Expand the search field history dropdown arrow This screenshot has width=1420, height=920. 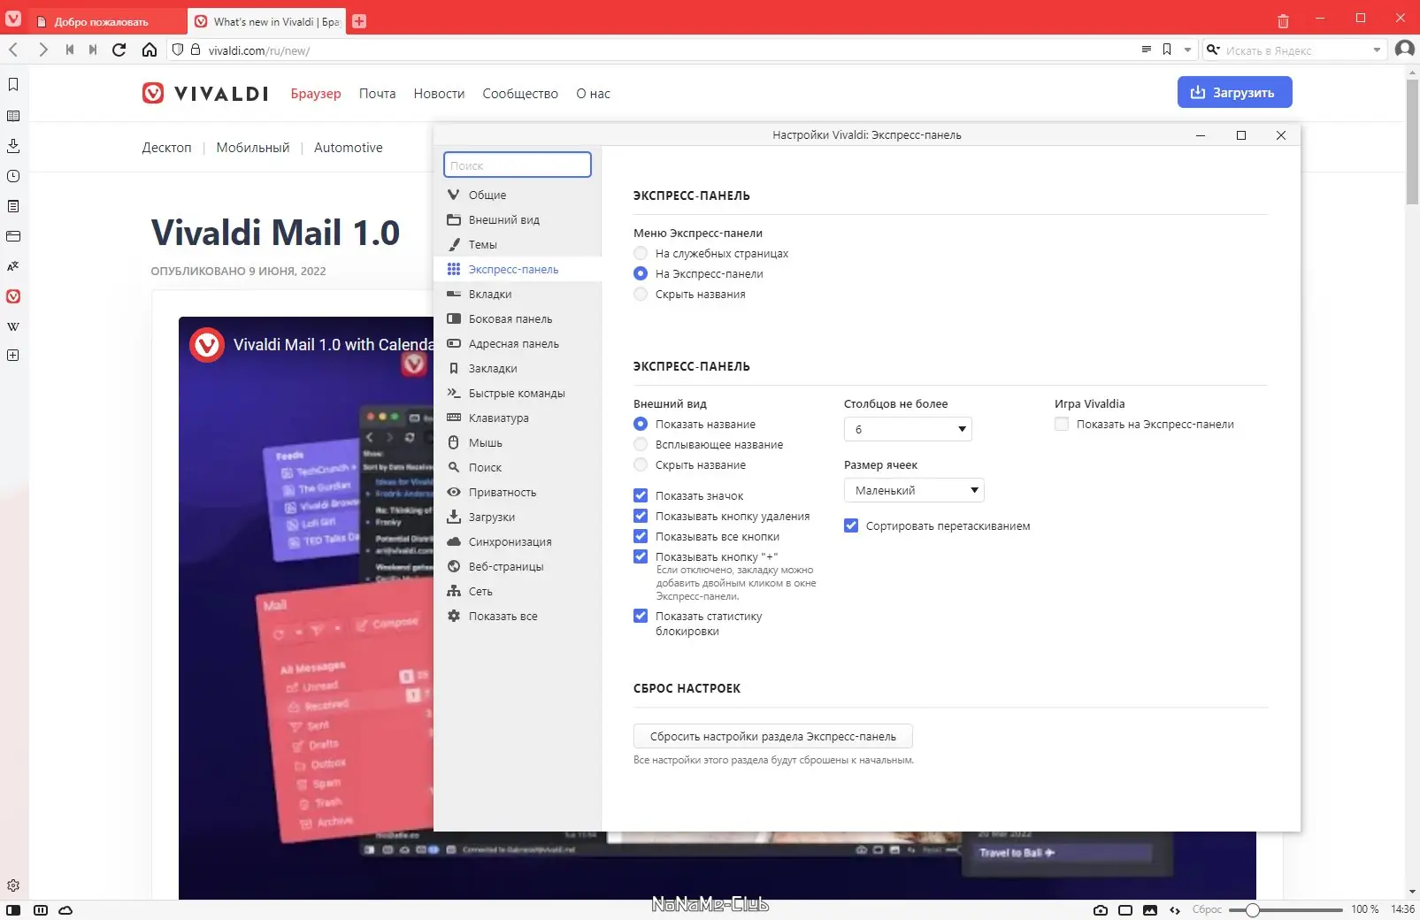tap(1377, 50)
